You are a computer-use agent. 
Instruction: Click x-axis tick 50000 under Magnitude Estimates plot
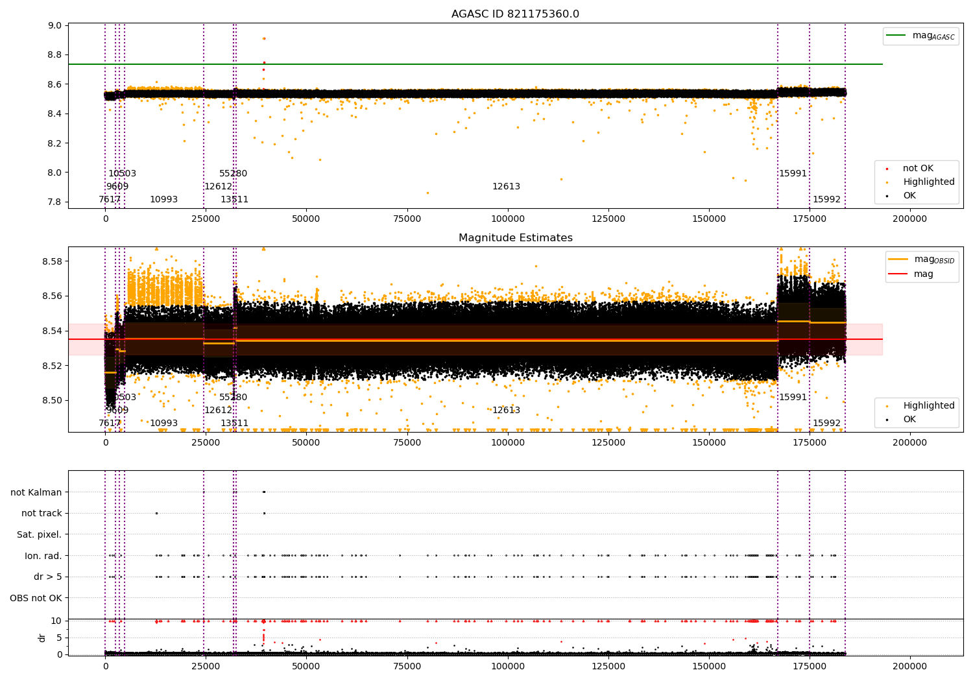pos(306,443)
